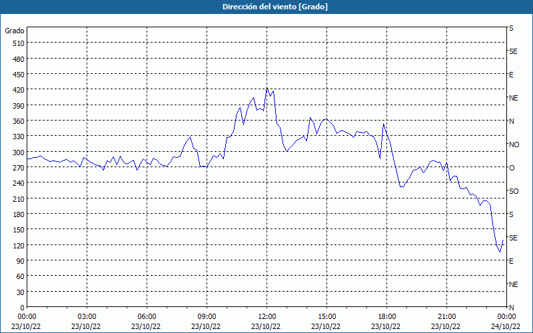
Task: Select the 06:00 time label
Action: (x=147, y=317)
